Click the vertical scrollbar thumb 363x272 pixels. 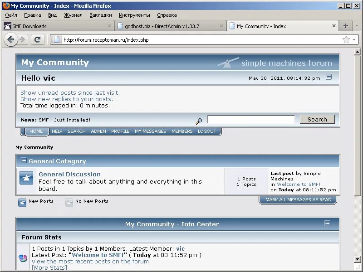click(357, 126)
